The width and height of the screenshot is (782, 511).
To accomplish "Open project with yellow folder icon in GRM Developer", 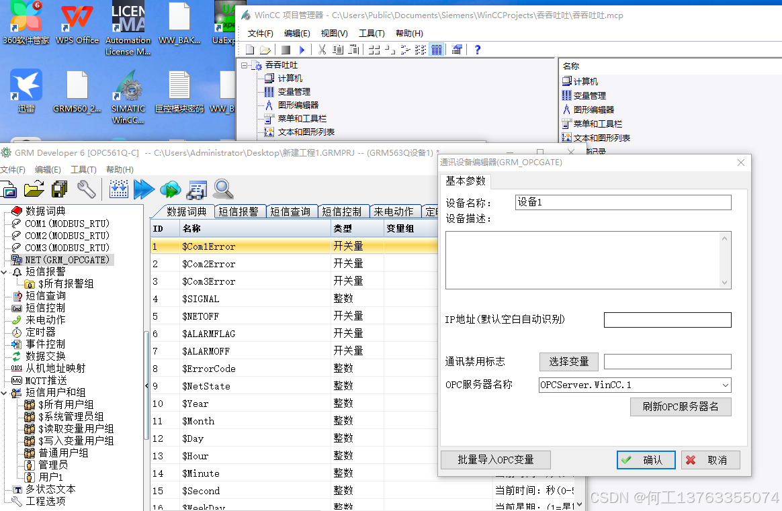I will click(x=34, y=189).
